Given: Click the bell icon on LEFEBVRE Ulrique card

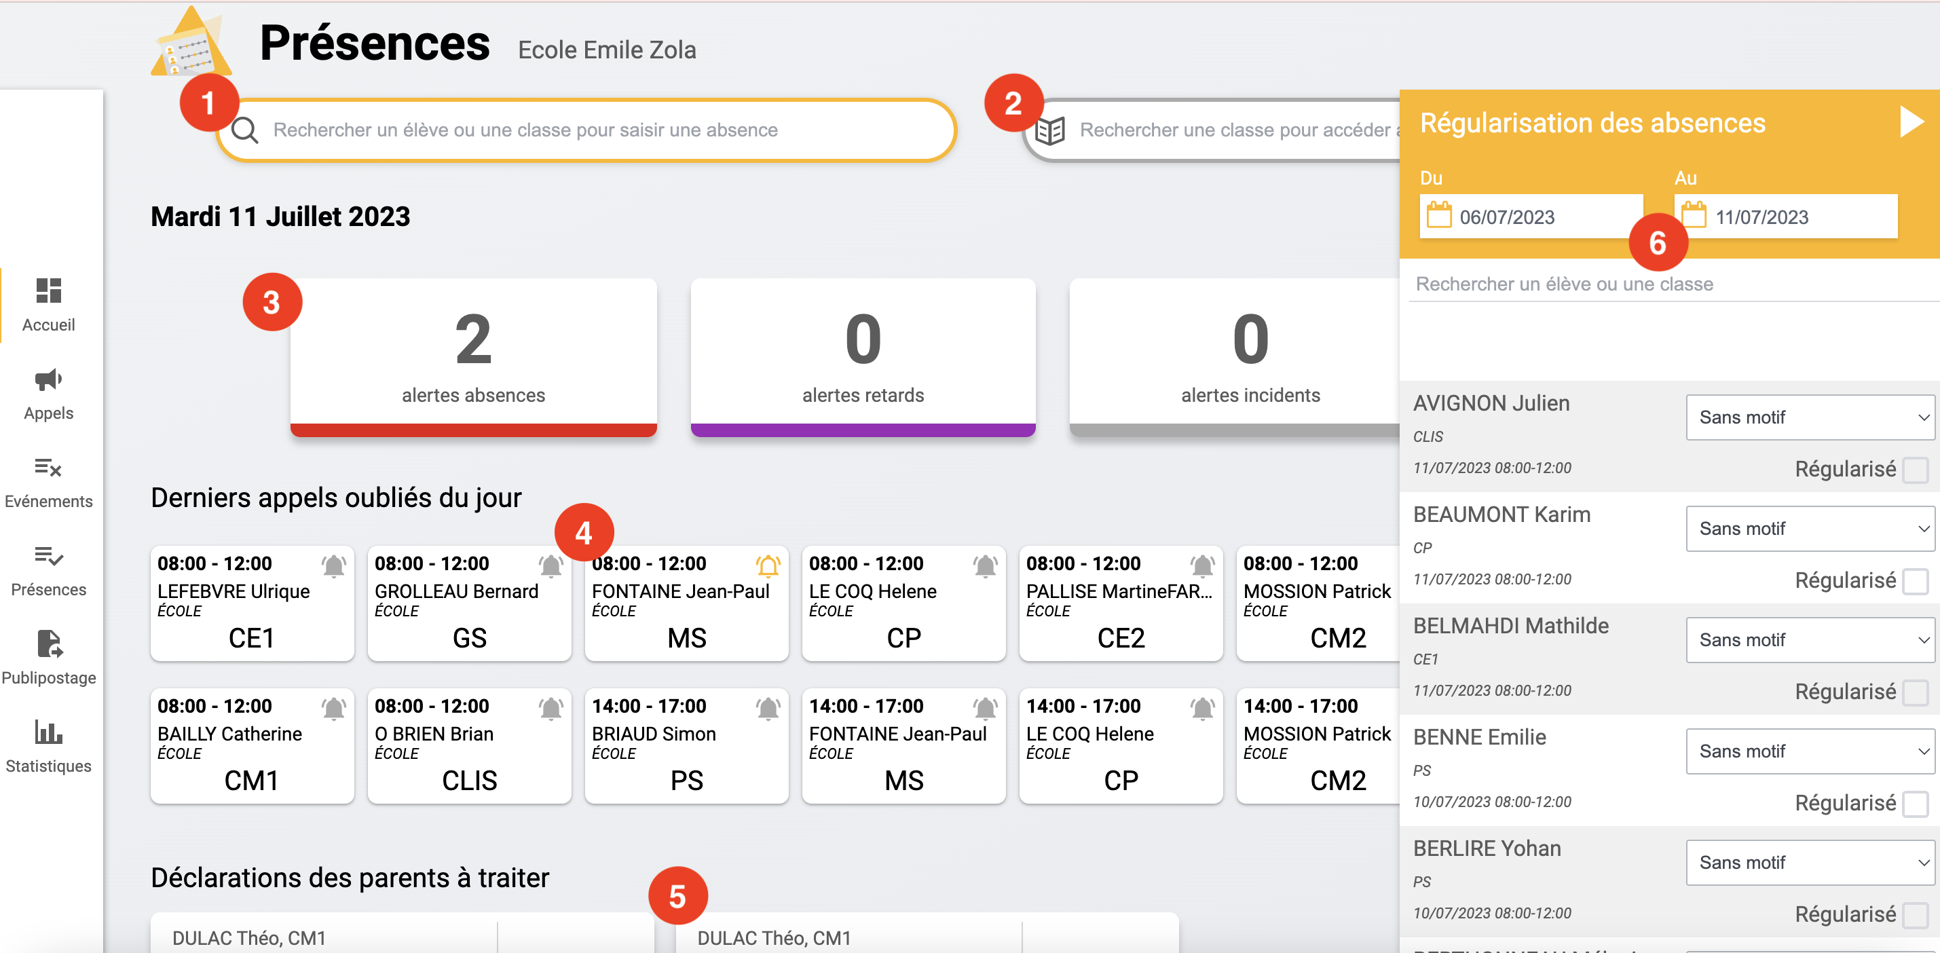Looking at the screenshot, I should (333, 565).
